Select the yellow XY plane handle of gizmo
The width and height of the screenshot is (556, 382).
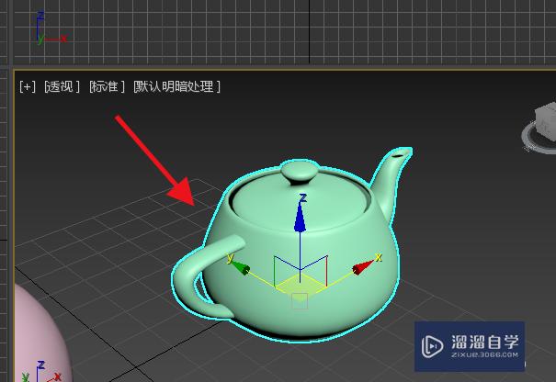300,286
